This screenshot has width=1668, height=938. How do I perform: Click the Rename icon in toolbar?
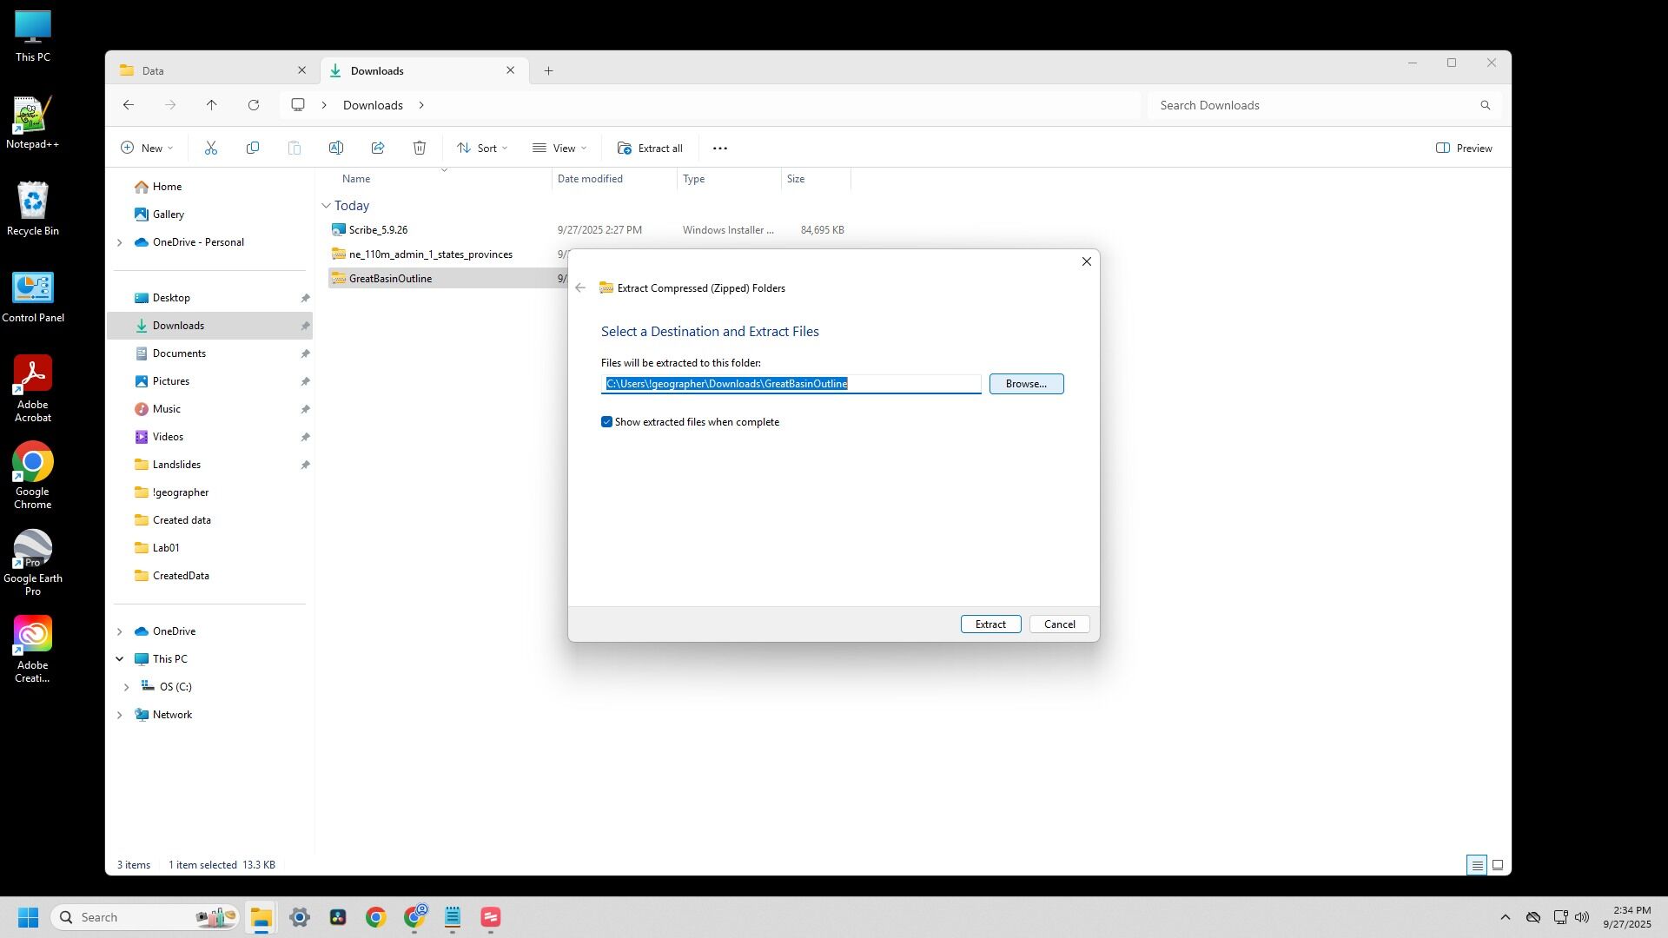click(x=336, y=149)
